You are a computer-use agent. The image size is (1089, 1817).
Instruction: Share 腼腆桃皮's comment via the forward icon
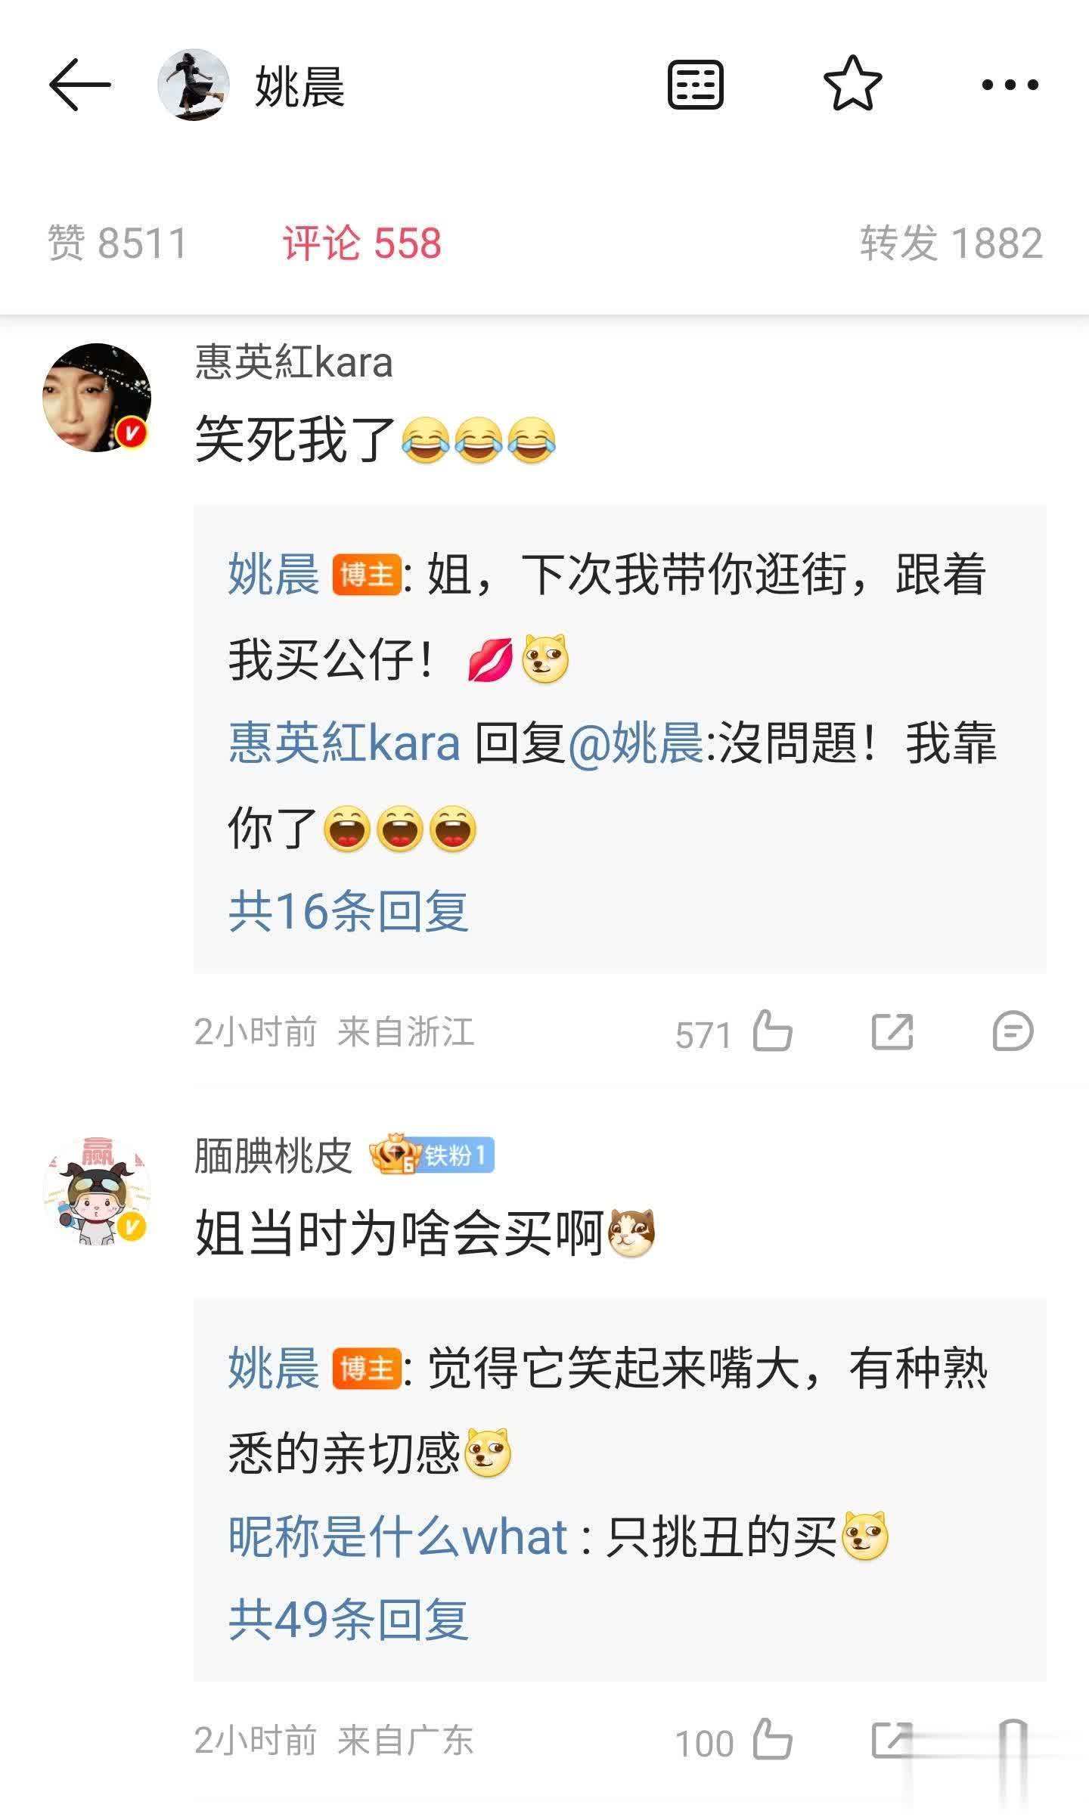[892, 1740]
